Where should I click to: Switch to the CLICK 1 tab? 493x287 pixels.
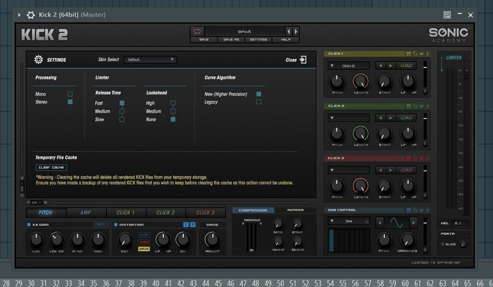[x=126, y=213]
